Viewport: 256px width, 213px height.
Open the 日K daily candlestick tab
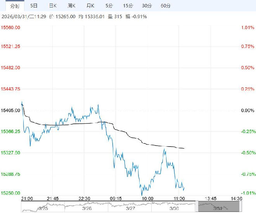tap(52, 6)
